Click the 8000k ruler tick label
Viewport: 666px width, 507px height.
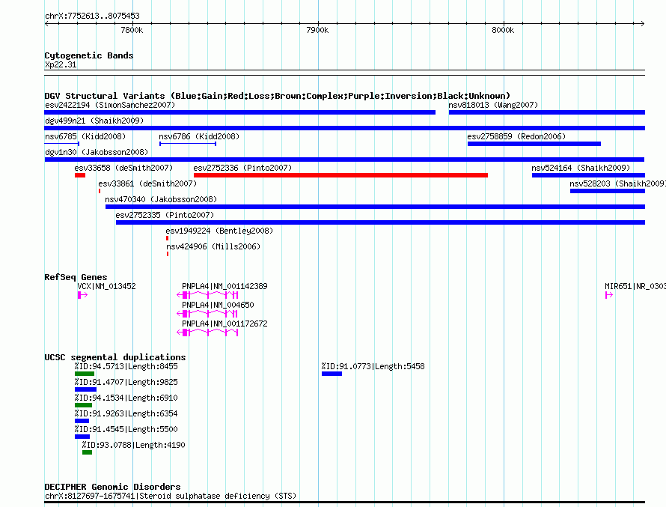(x=503, y=30)
